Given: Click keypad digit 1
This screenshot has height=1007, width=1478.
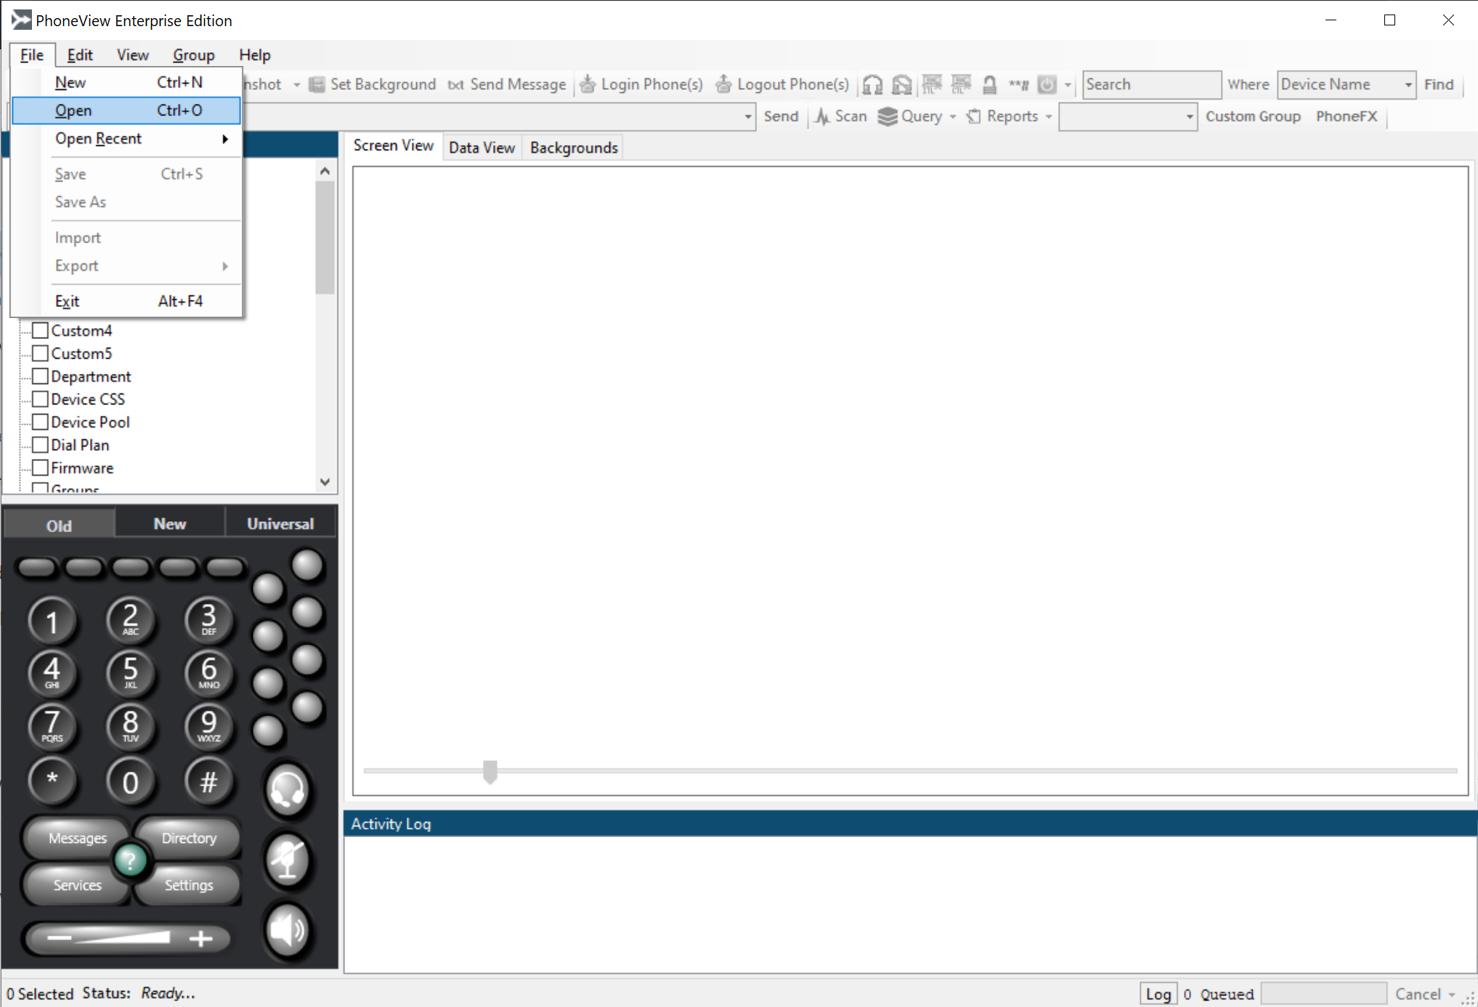Looking at the screenshot, I should coord(52,621).
